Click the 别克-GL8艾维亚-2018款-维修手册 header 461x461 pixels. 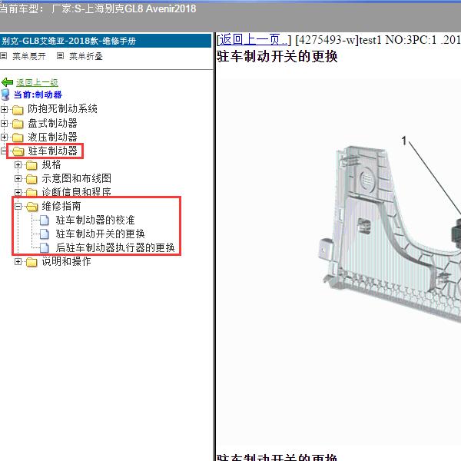[69, 41]
